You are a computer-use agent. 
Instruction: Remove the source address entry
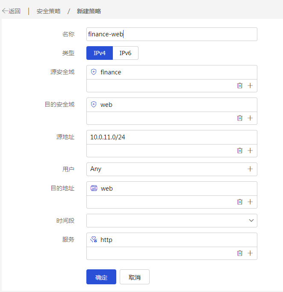pyautogui.click(x=240, y=150)
